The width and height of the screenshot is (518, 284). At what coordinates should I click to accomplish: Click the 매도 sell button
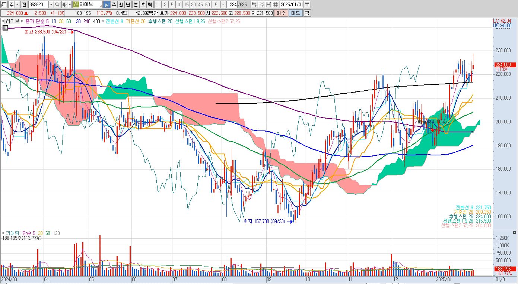click(x=295, y=13)
